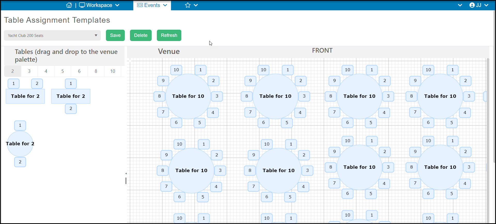
Task: Select the 5-seat tables tab
Action: tap(63, 71)
